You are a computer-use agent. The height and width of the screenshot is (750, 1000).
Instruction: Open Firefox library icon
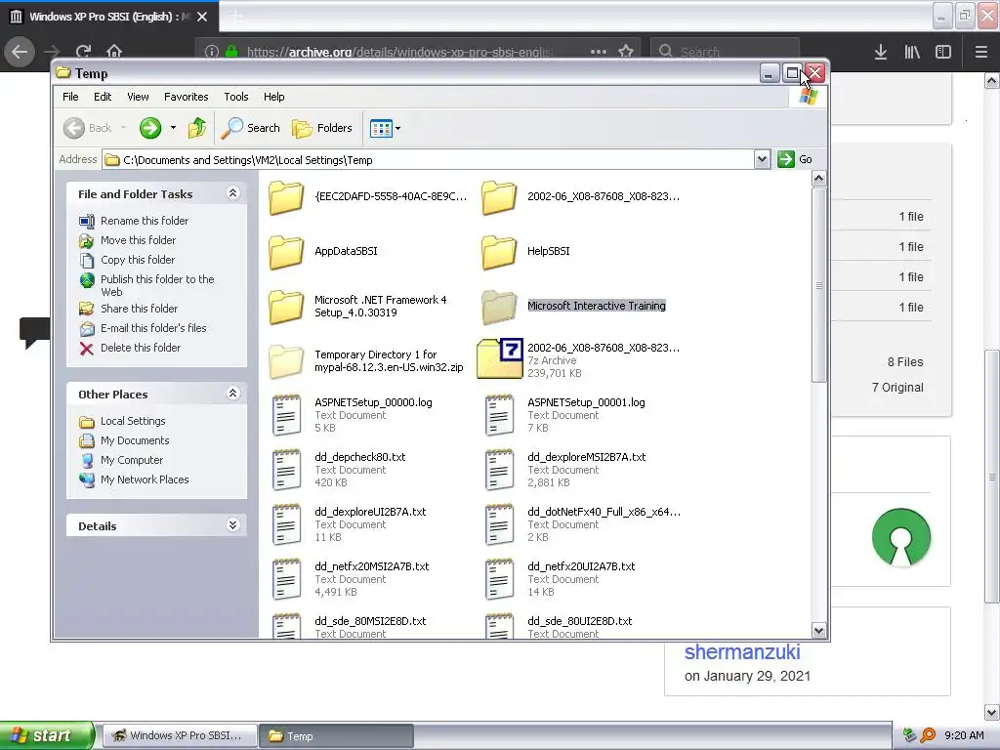pos(912,52)
